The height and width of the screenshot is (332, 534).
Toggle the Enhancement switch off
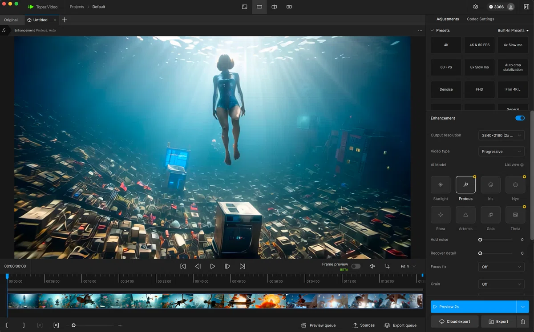(520, 118)
